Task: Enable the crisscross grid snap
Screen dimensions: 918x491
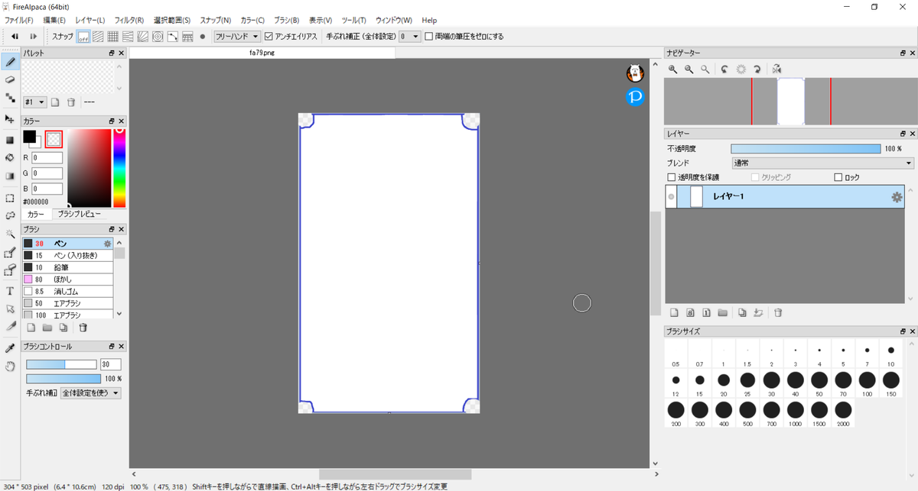Action: coord(112,36)
